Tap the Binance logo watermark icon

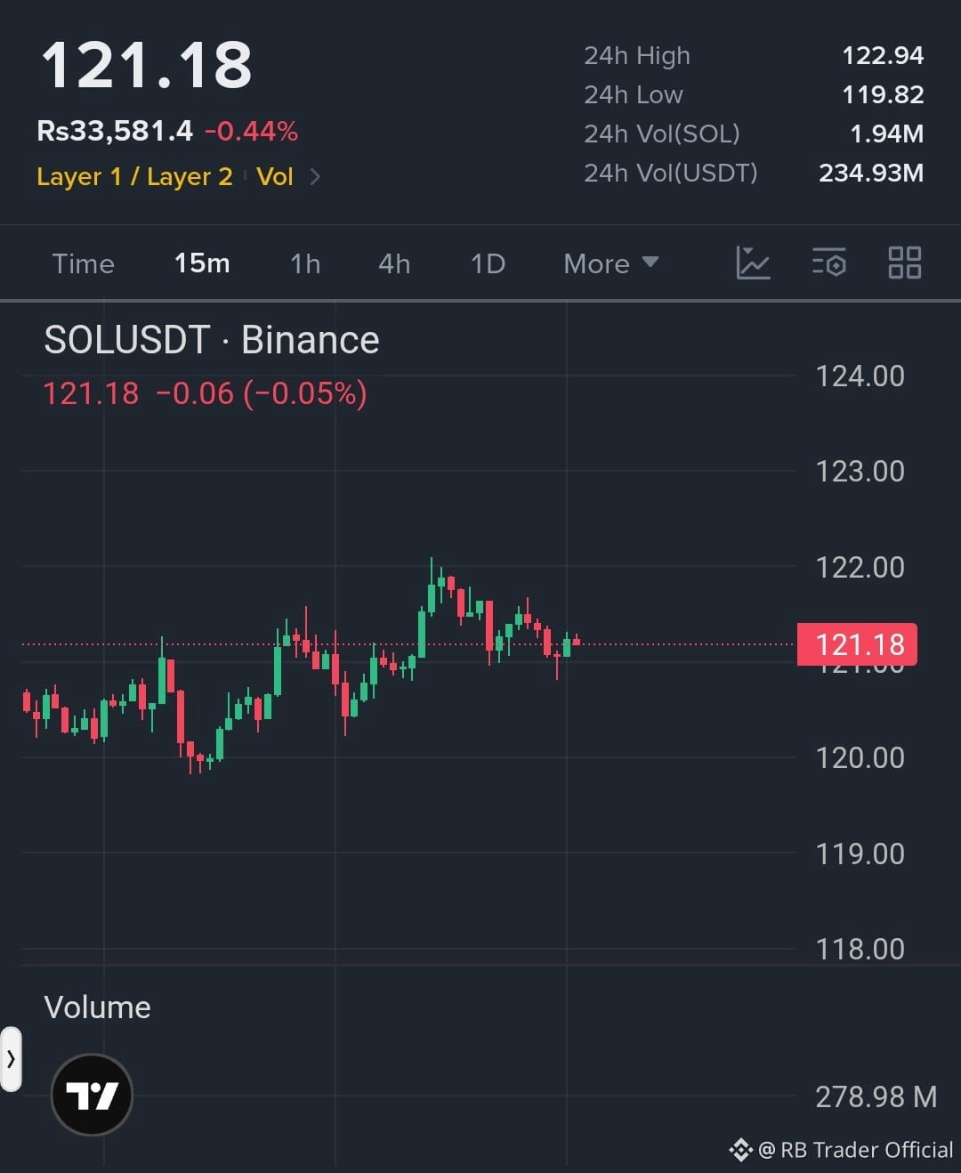click(x=740, y=1150)
